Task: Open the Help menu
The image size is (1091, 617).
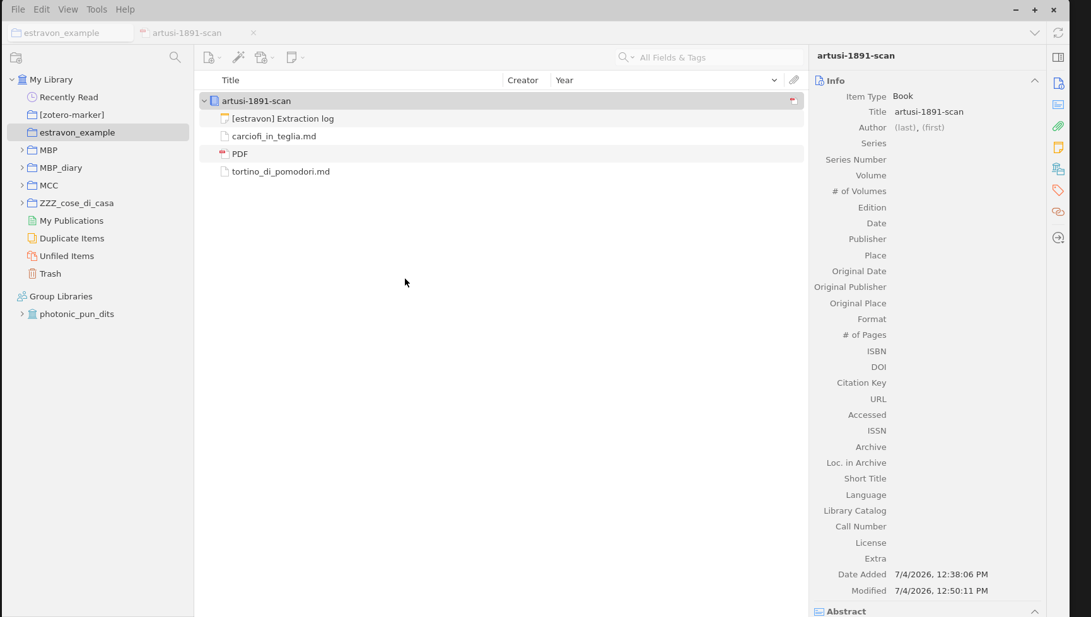Action: tap(125, 9)
